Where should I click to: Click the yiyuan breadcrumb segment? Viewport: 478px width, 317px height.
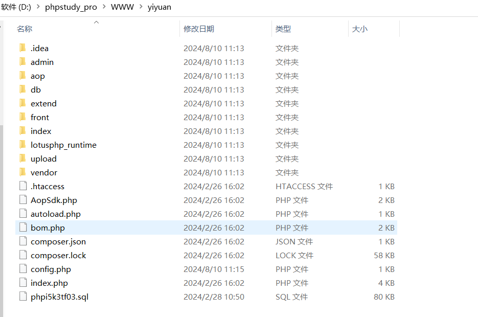click(x=160, y=7)
